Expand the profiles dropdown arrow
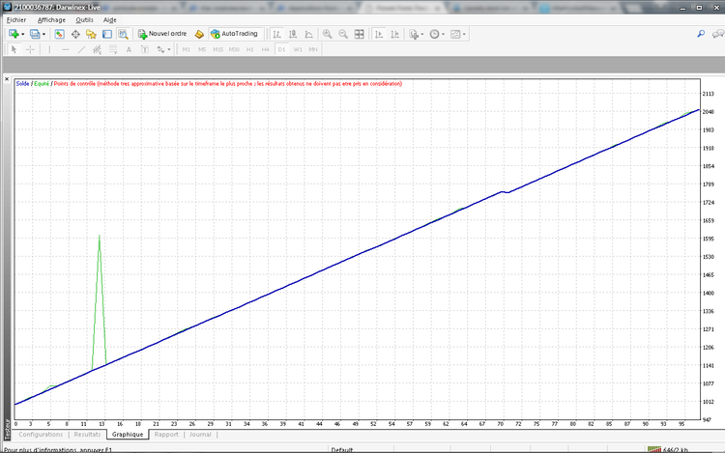The height and width of the screenshot is (453, 725). 43,34
